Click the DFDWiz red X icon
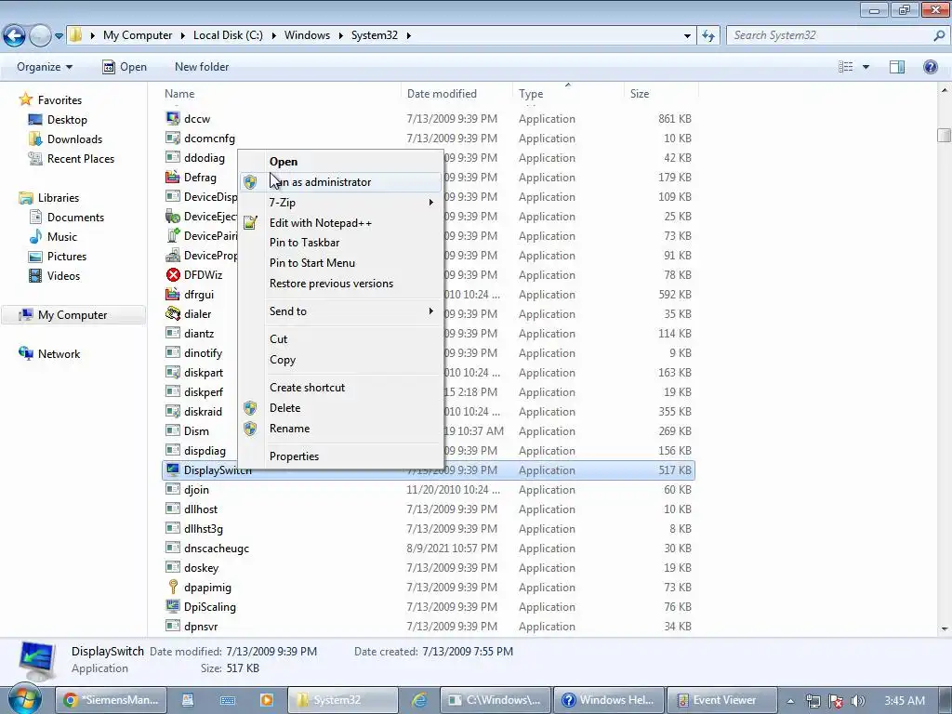This screenshot has height=714, width=952. pyautogui.click(x=173, y=274)
